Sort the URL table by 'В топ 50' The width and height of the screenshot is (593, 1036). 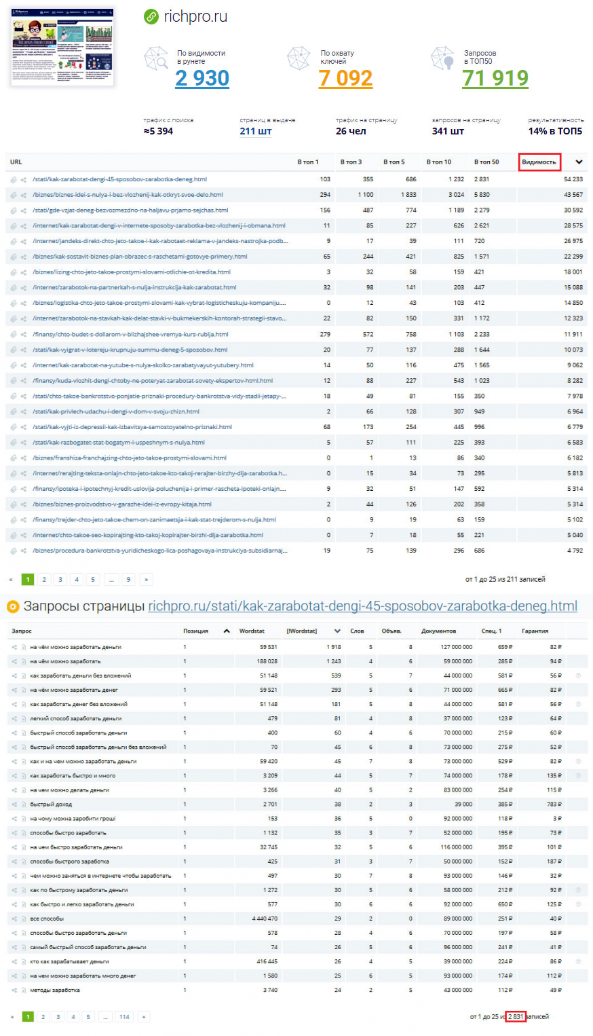(x=486, y=162)
